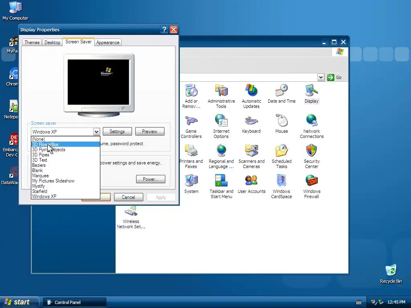Click the Preview button
Screen dimensions: 411x308
point(150,132)
